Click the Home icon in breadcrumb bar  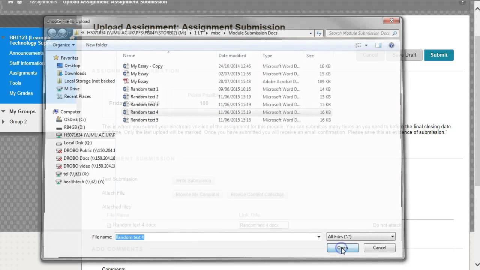point(10,2)
